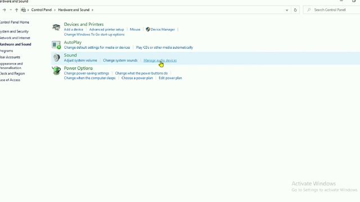
Task: Change default settings for media or devices
Action: click(97, 48)
